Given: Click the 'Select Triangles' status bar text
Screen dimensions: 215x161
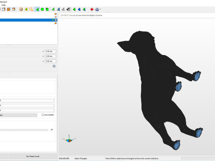Looking at the screenshot, I should pos(81,158).
